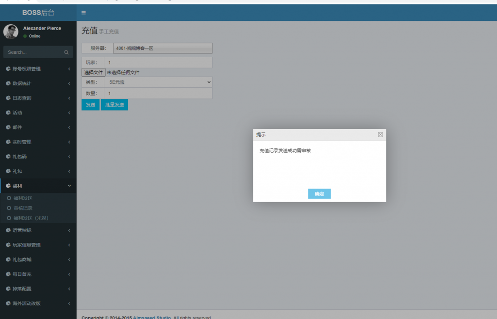Click Alexander Pierce's avatar picture

[11, 32]
